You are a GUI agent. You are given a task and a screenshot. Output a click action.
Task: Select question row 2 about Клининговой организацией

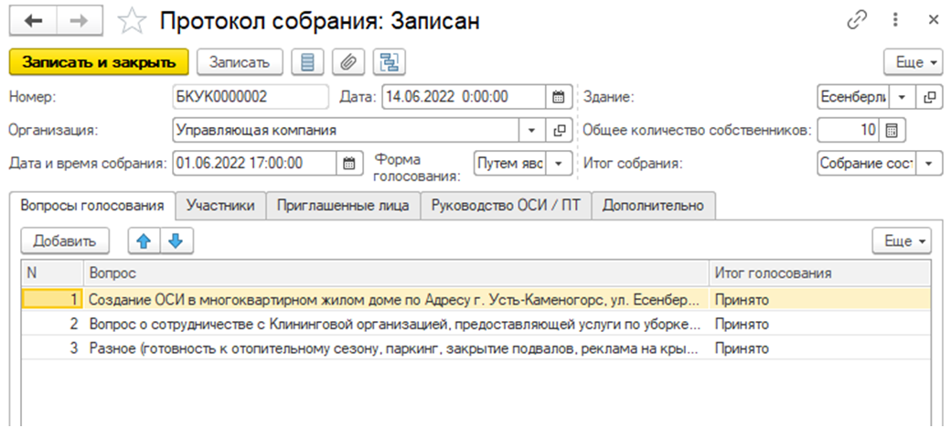click(x=393, y=324)
